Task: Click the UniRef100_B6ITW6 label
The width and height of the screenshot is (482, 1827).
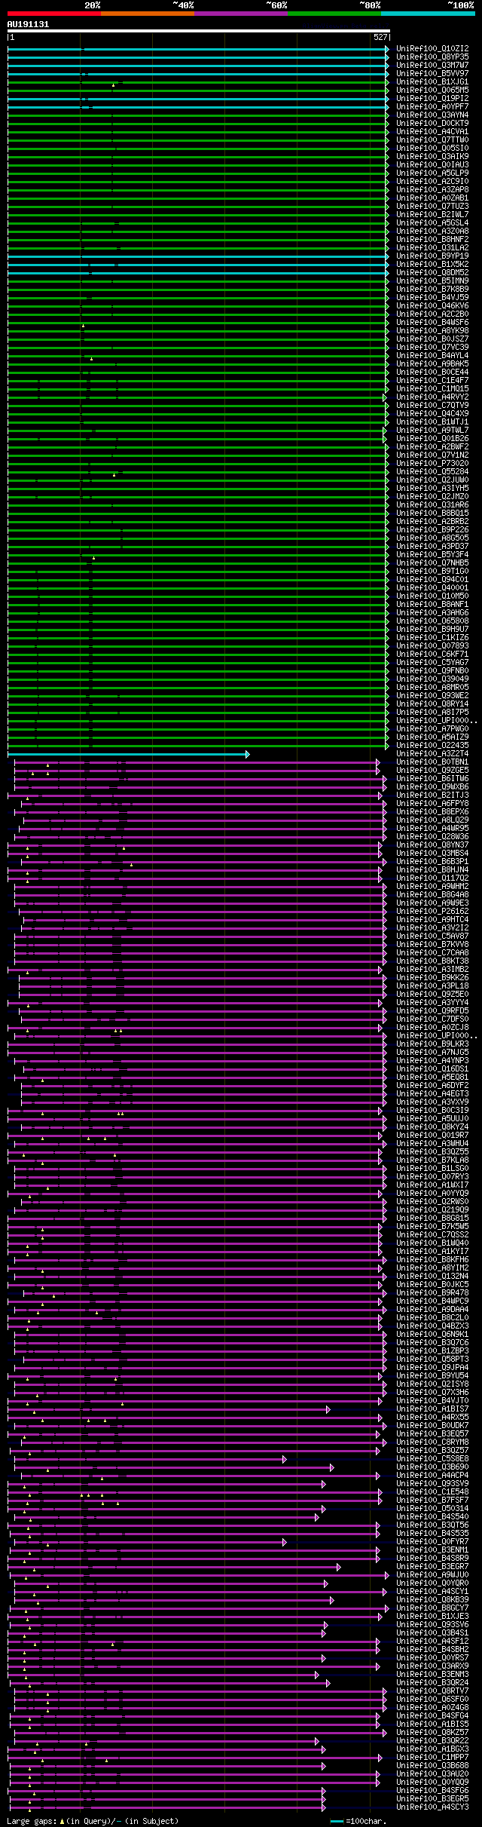Action: [x=432, y=778]
